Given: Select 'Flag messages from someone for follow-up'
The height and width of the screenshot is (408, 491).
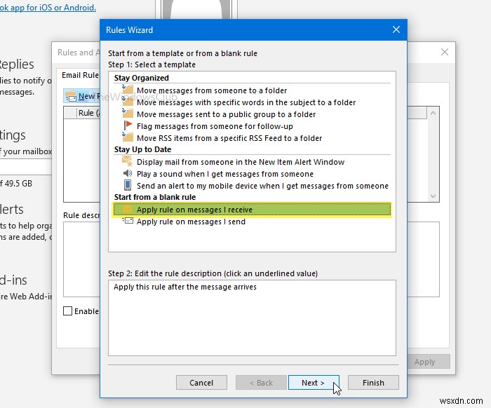Looking at the screenshot, I should click(x=215, y=126).
